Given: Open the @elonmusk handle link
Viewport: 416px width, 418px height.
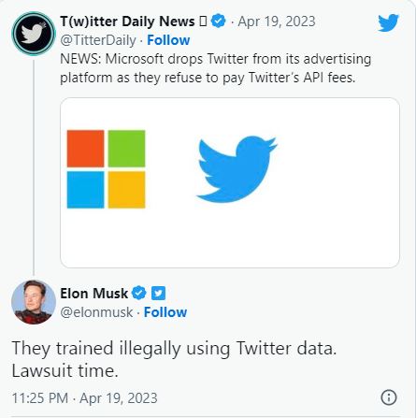Looking at the screenshot, I should point(96,312).
